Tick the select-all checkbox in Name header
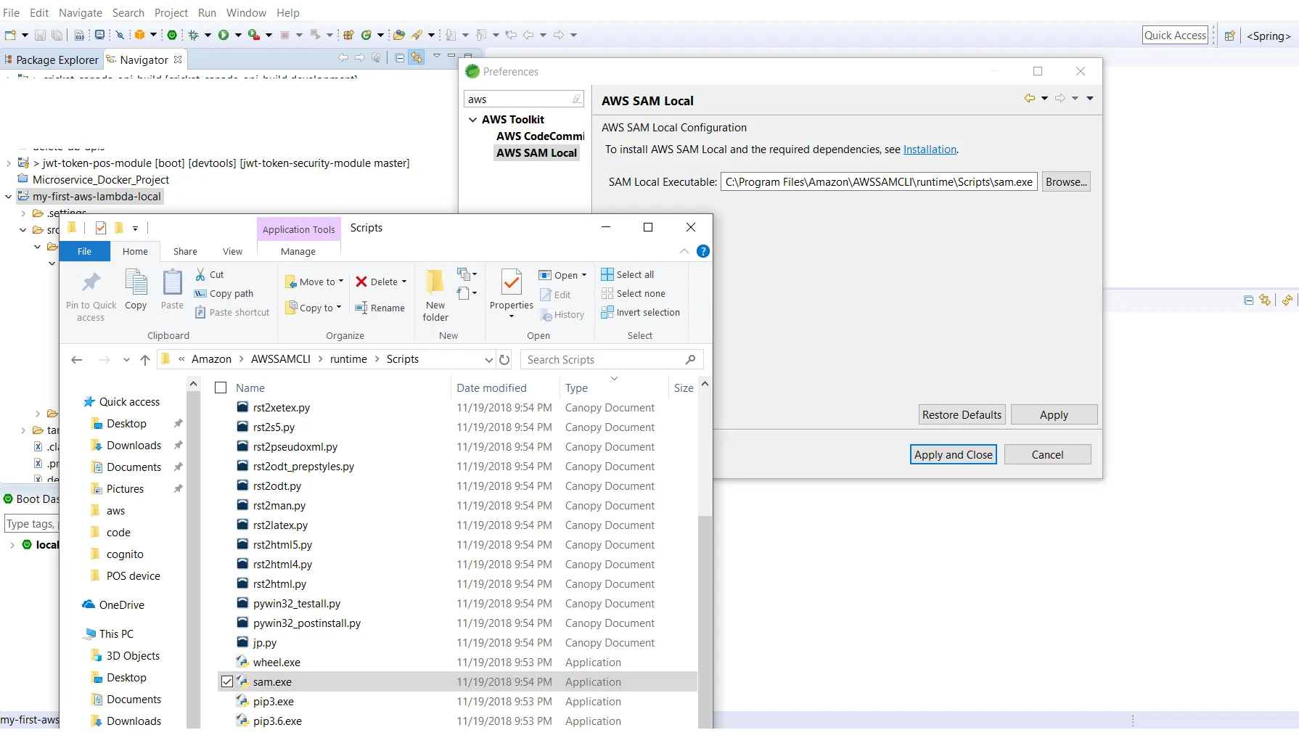1299x738 pixels. point(221,388)
